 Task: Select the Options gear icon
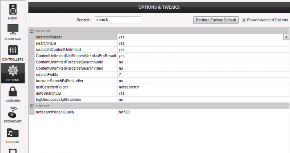(13, 70)
